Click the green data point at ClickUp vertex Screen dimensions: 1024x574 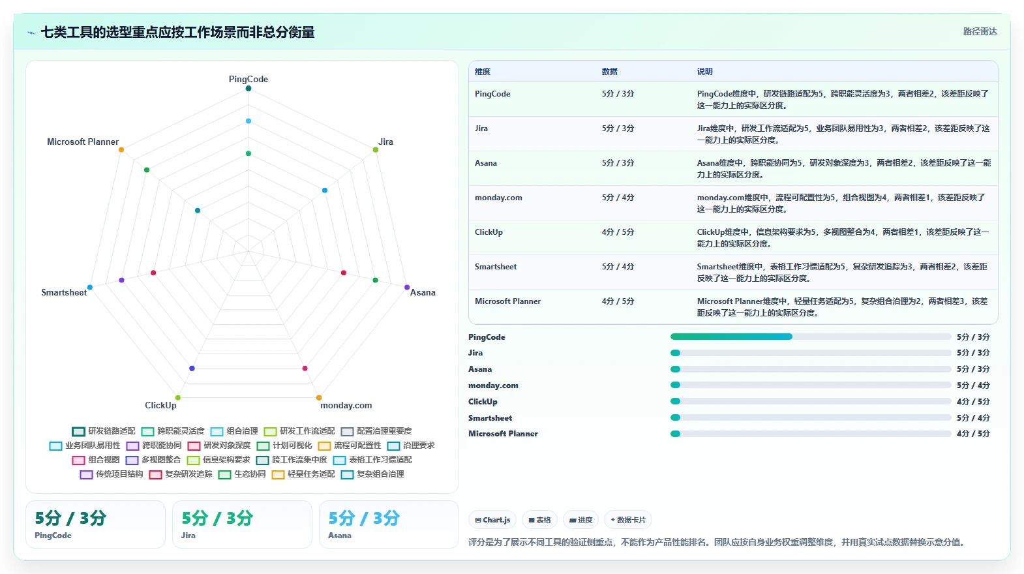pos(178,398)
